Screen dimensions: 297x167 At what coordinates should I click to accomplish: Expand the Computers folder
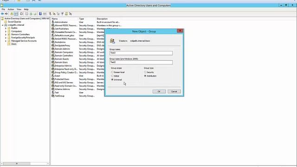pos(6,31)
